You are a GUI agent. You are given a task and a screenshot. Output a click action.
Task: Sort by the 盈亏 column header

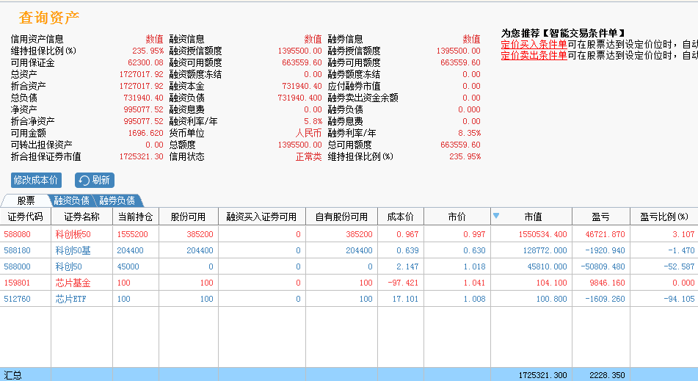point(601,217)
